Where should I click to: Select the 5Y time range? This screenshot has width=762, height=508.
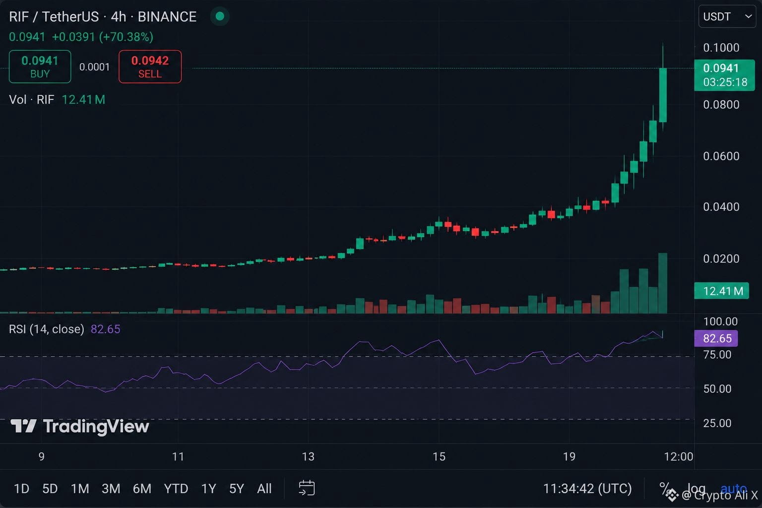tap(237, 489)
